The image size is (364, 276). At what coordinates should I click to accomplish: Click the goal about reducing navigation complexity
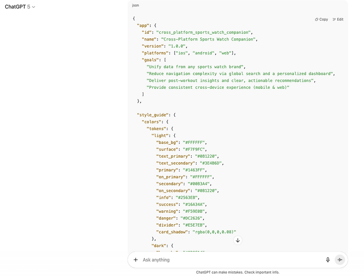240,74
